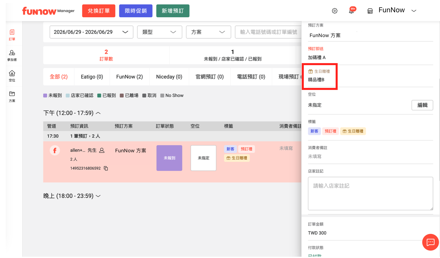Click the 預訂禮 tag in booking row
This screenshot has height=258, width=440.
click(246, 149)
